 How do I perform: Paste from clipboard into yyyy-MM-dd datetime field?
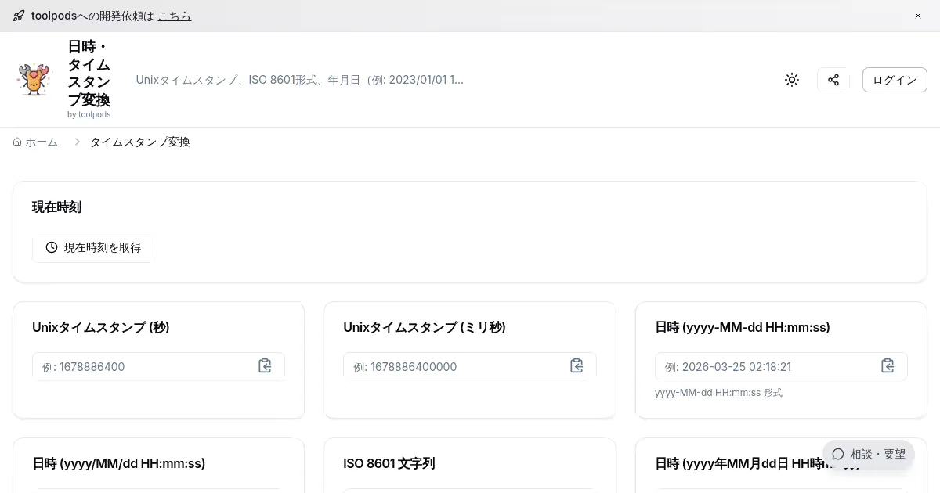888,365
